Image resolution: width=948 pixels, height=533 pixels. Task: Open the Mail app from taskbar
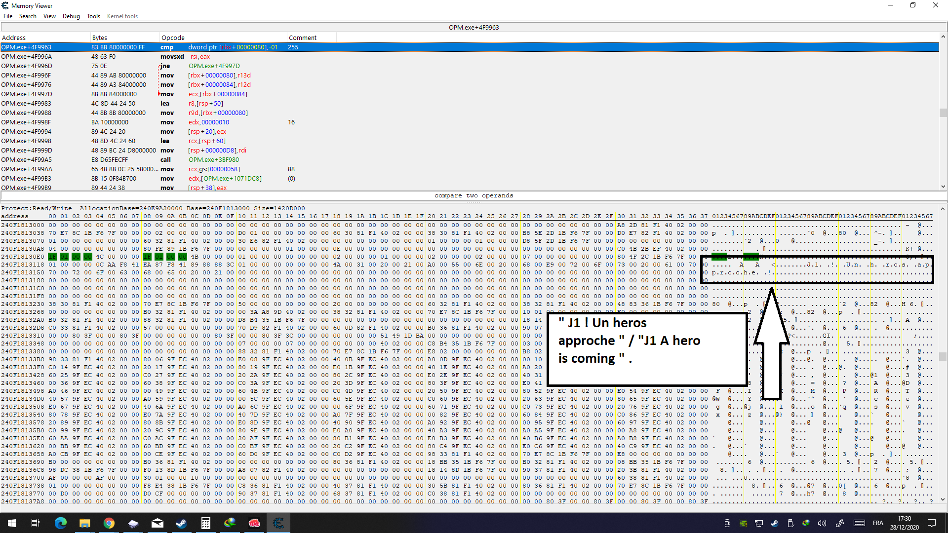pos(158,523)
